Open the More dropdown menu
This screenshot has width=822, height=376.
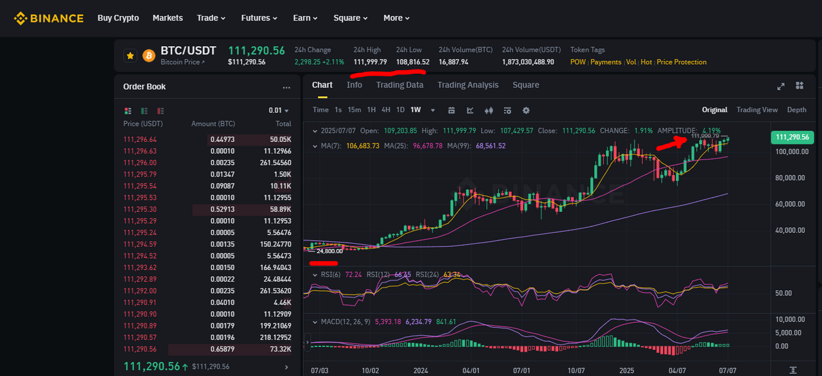(x=397, y=18)
